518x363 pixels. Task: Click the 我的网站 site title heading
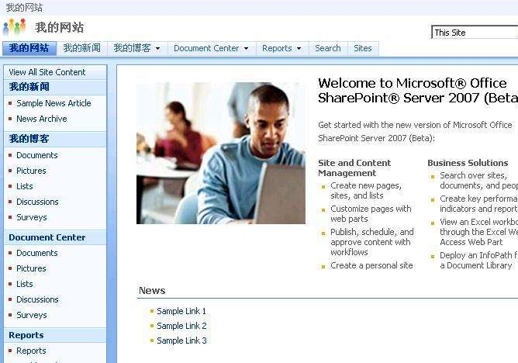60,27
